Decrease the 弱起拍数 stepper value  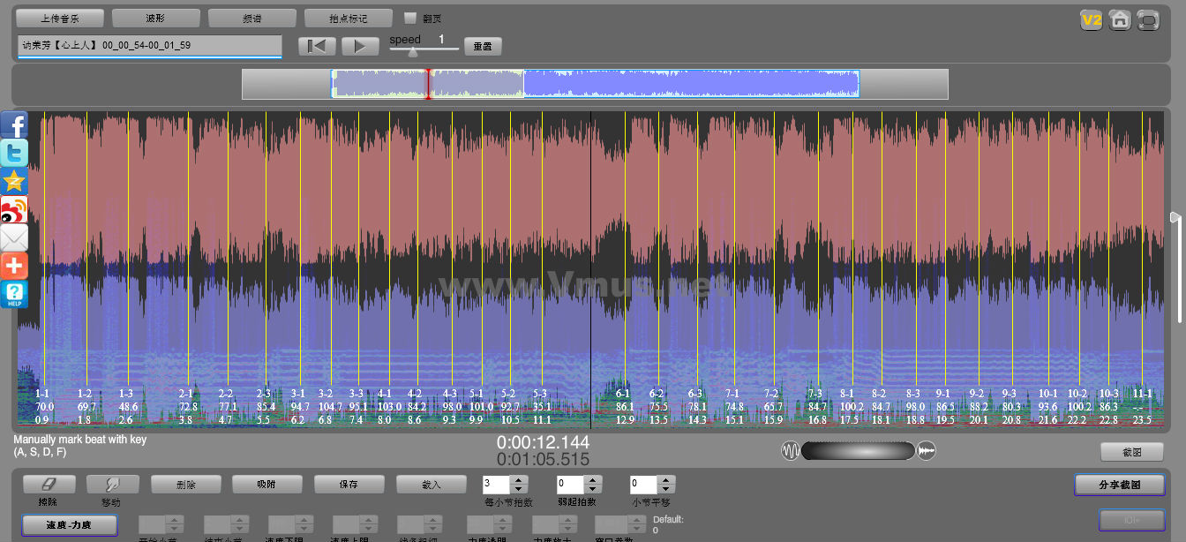(593, 489)
